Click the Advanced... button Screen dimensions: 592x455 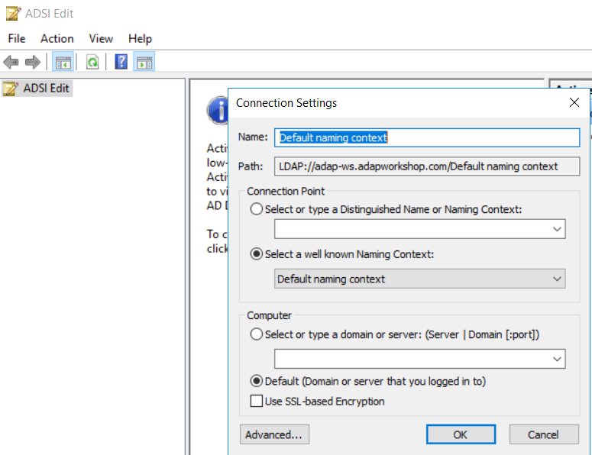coord(274,434)
